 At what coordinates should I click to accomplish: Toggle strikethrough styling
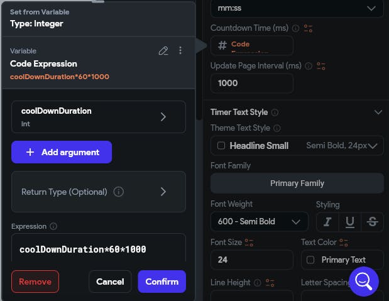pos(372,221)
